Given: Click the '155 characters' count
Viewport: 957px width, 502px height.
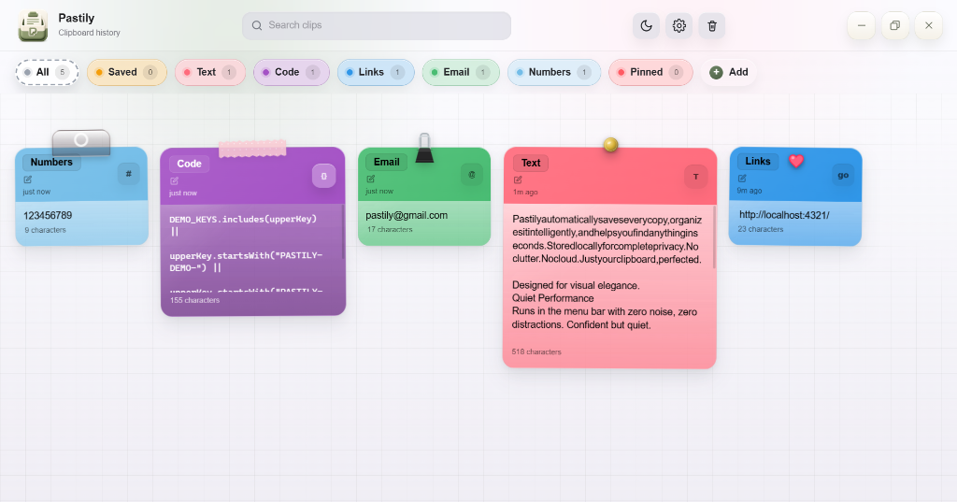Looking at the screenshot, I should [x=194, y=300].
